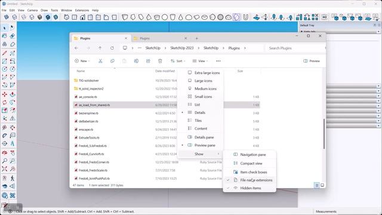Select Tiles in the View menu
The width and height of the screenshot is (382, 215).
click(201, 121)
